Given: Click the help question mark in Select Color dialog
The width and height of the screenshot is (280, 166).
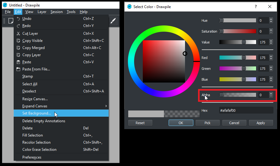Looking at the screenshot, I should pos(256,7).
